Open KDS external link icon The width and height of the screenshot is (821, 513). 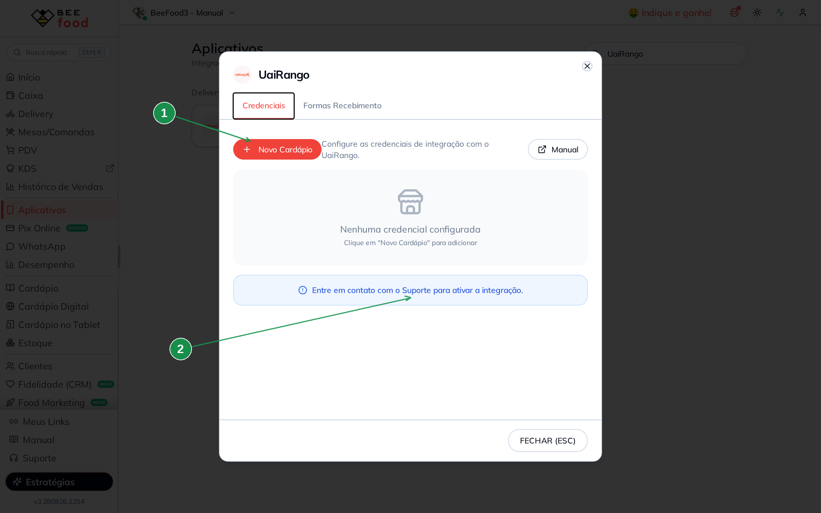pyautogui.click(x=110, y=168)
